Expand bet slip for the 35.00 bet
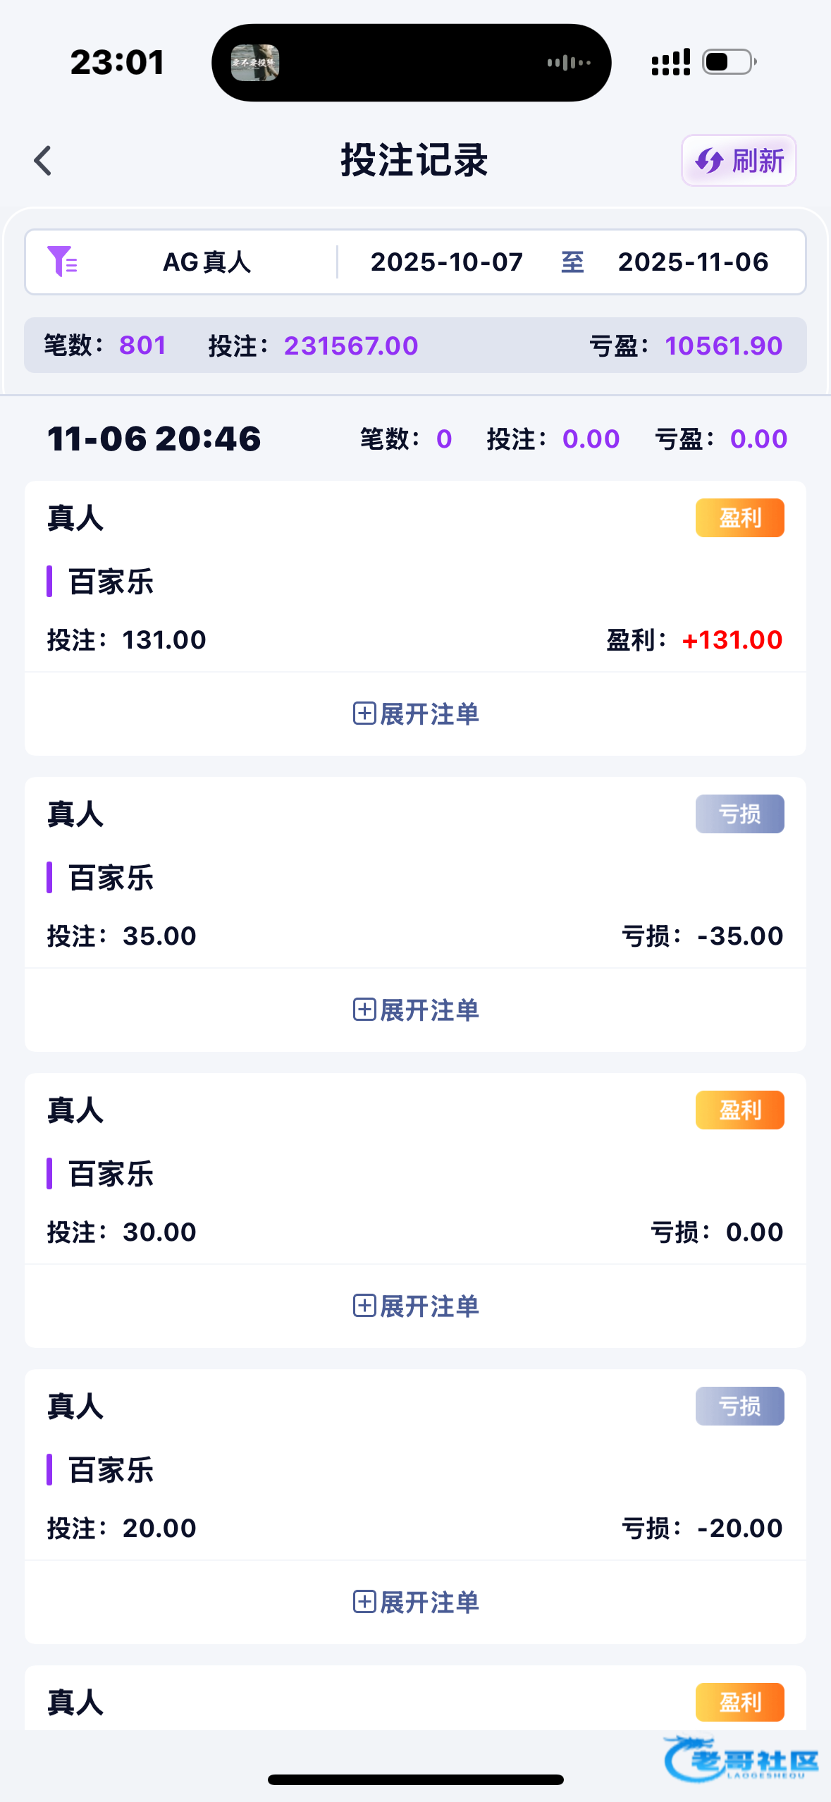The width and height of the screenshot is (831, 1802). coord(416,1010)
